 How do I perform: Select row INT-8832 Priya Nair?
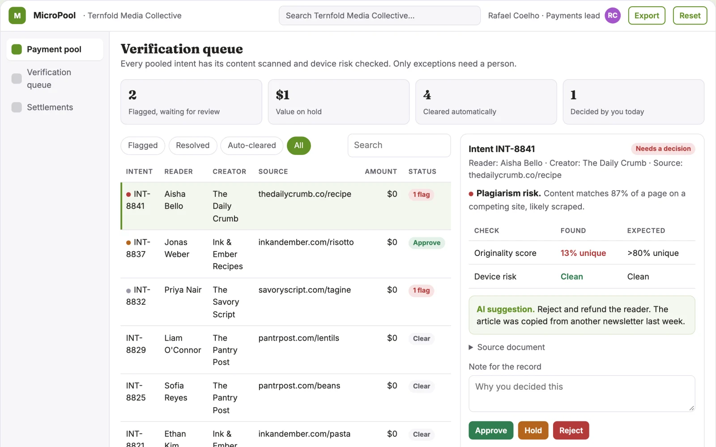pyautogui.click(x=286, y=302)
